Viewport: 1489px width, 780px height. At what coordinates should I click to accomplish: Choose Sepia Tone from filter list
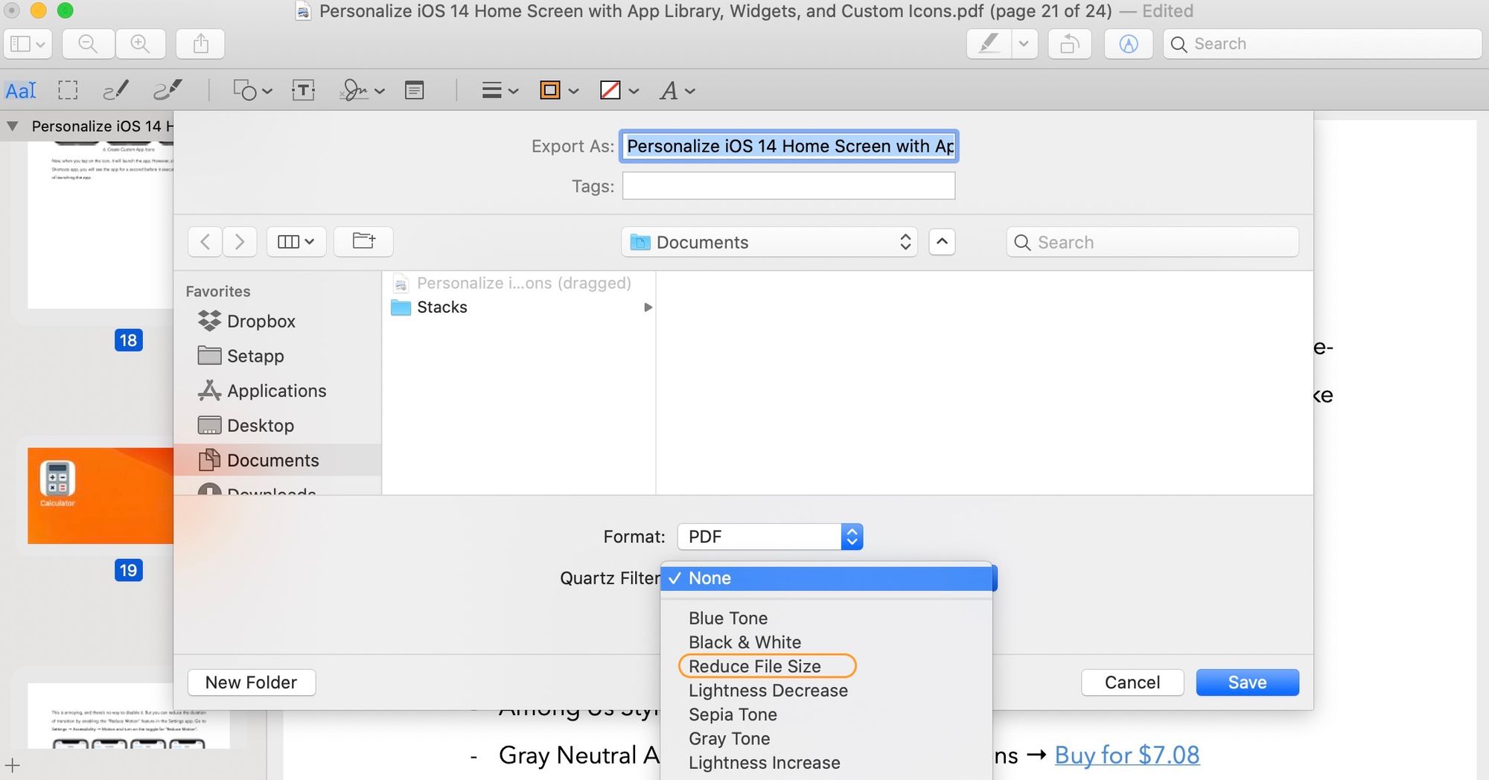[733, 715]
